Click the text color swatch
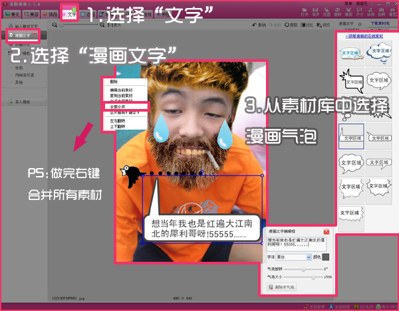This screenshot has height=311, width=399. (x=326, y=257)
